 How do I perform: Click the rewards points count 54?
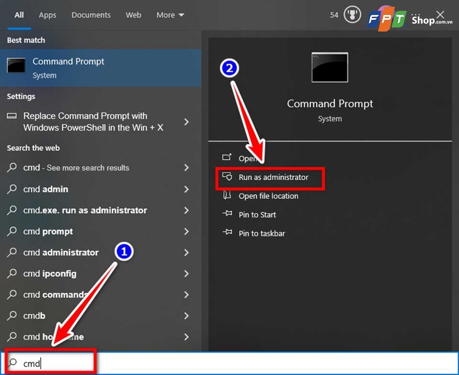(x=334, y=15)
